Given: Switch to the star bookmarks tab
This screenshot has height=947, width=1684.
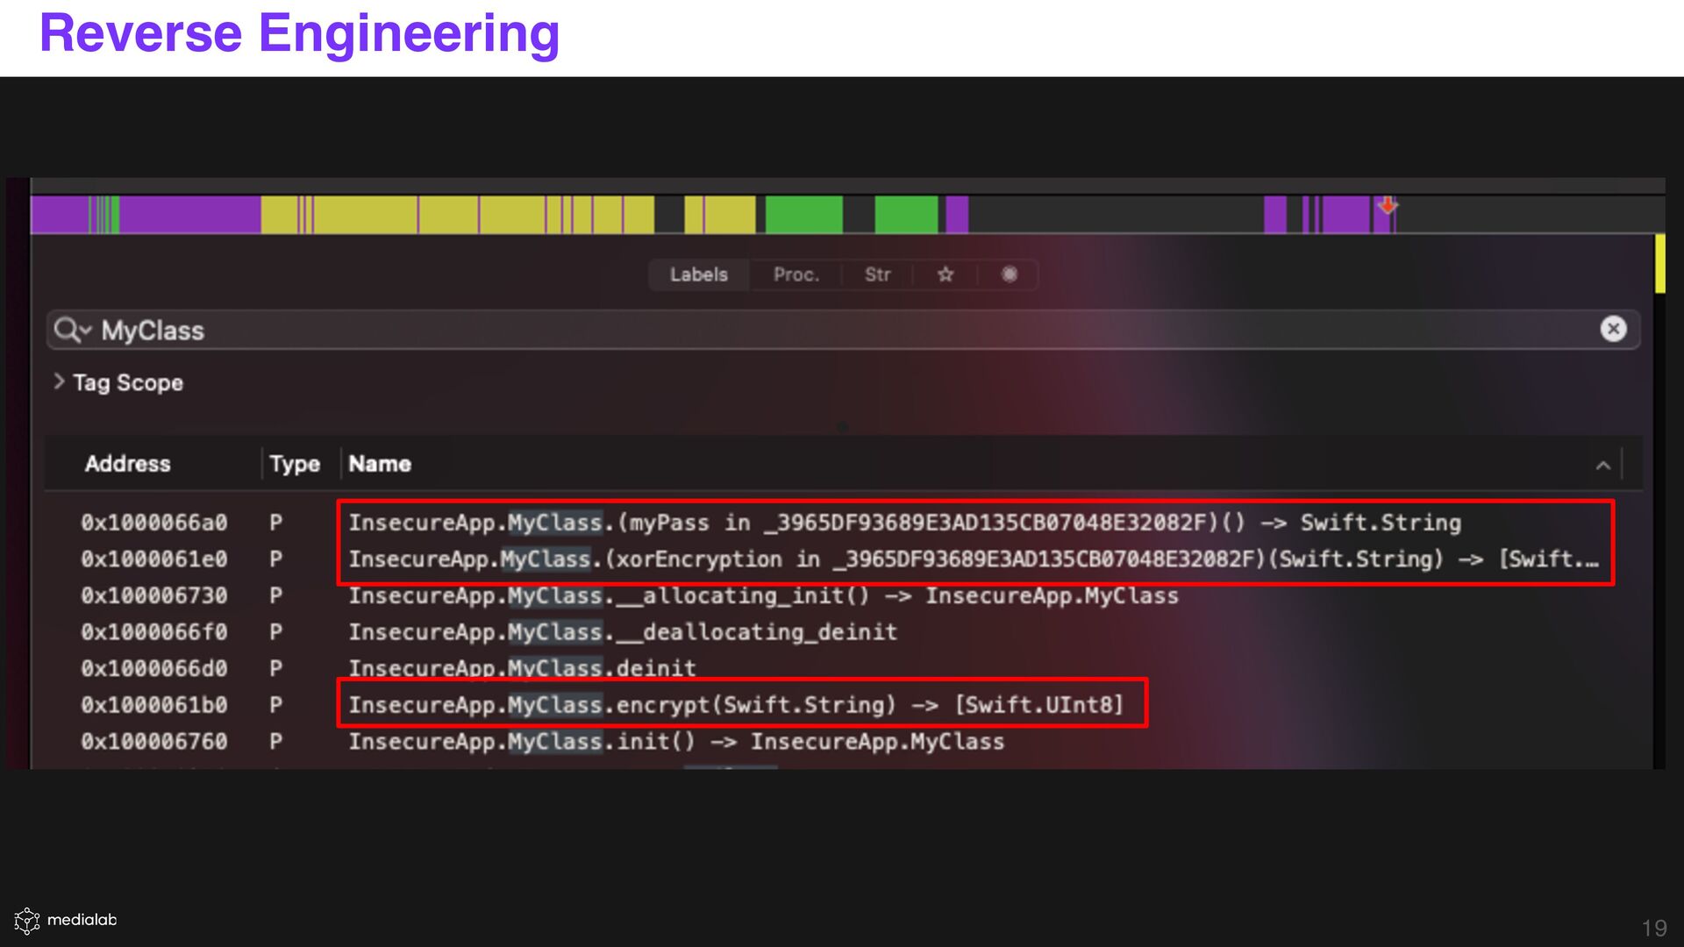Looking at the screenshot, I should 945,274.
